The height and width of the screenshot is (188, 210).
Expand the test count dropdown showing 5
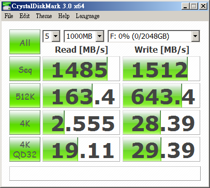56,36
